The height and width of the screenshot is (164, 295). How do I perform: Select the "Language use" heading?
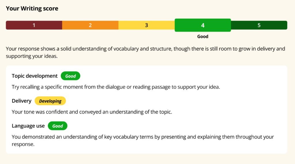[28, 126]
